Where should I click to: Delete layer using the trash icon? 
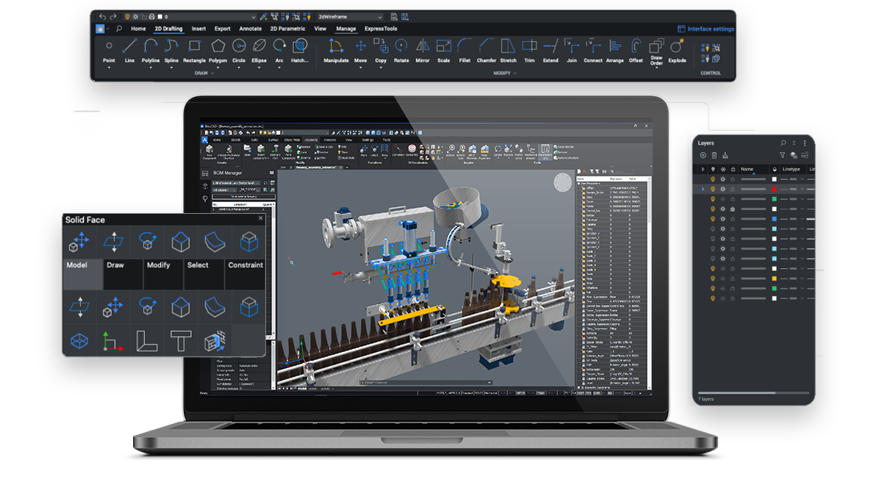(714, 156)
